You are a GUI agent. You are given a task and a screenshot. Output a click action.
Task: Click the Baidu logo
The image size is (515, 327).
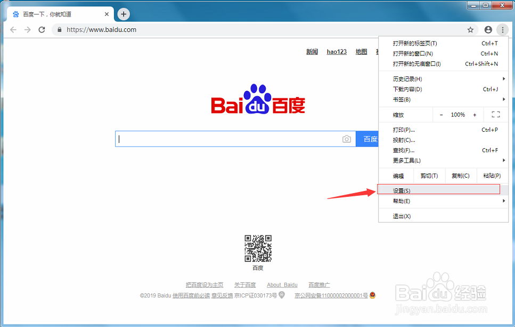pos(258,99)
